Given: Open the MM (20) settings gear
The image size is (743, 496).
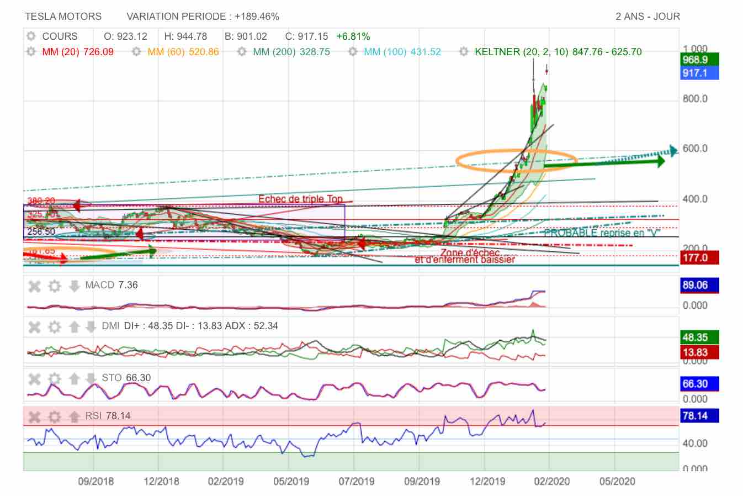Looking at the screenshot, I should [31, 52].
